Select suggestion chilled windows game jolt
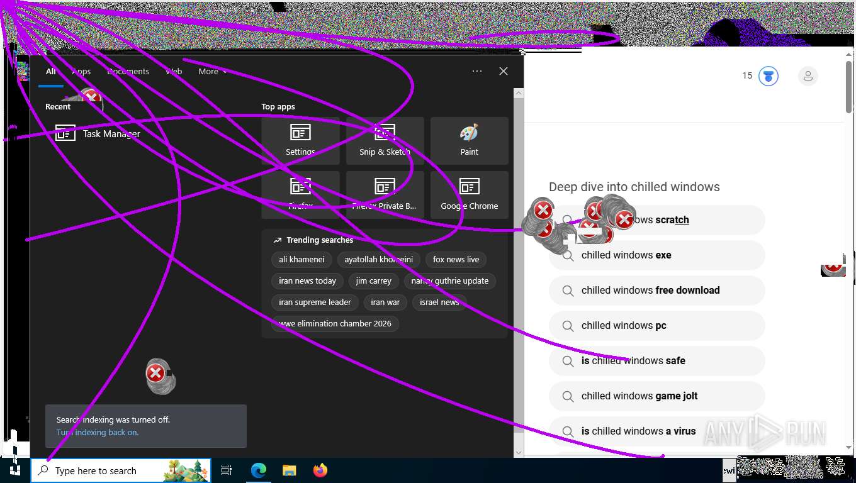Viewport: 856px width, 483px height. (x=656, y=396)
